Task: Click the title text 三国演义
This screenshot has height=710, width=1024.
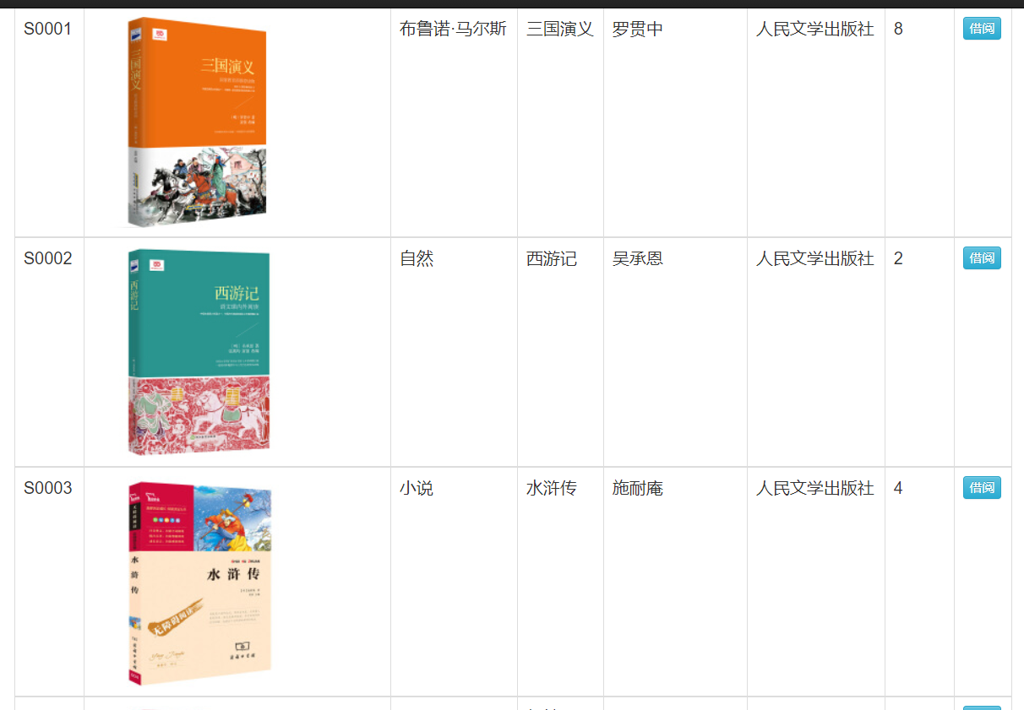Action: pyautogui.click(x=560, y=30)
